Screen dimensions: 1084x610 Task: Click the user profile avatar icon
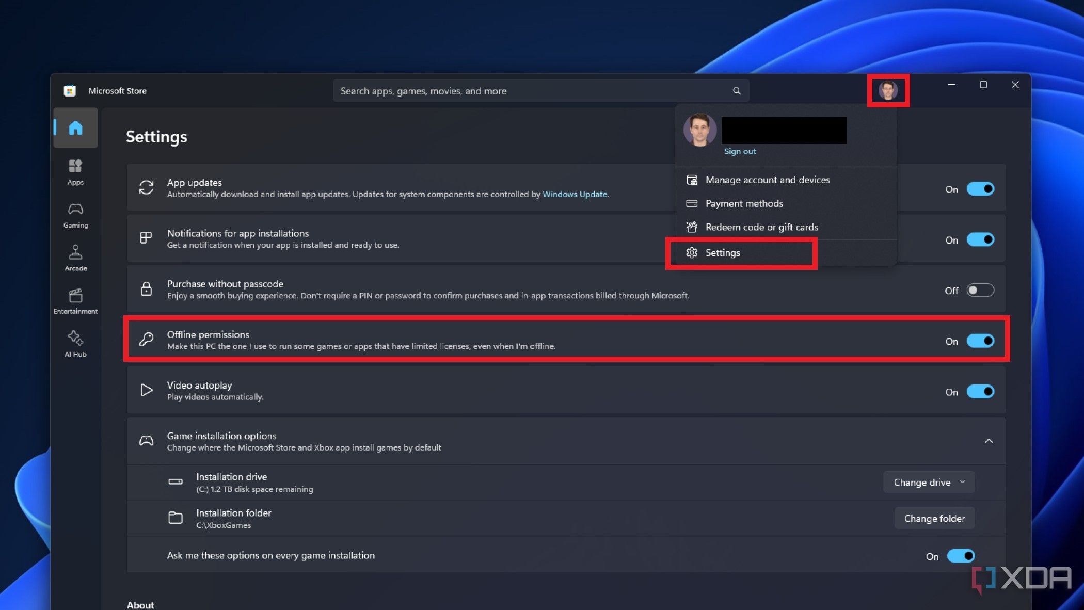[888, 90]
